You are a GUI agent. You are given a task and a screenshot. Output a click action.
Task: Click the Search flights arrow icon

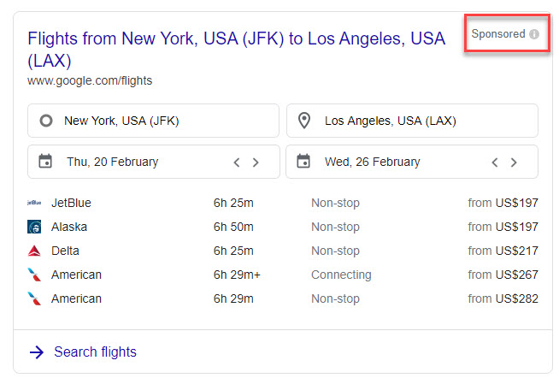pos(36,352)
